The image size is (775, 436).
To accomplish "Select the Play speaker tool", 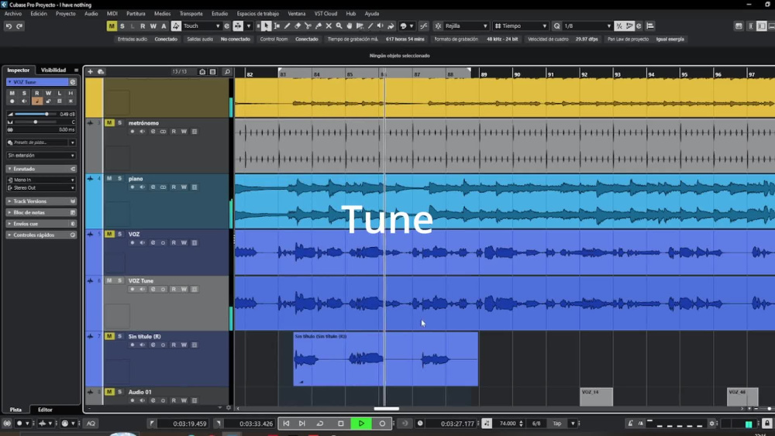I will [x=381, y=26].
